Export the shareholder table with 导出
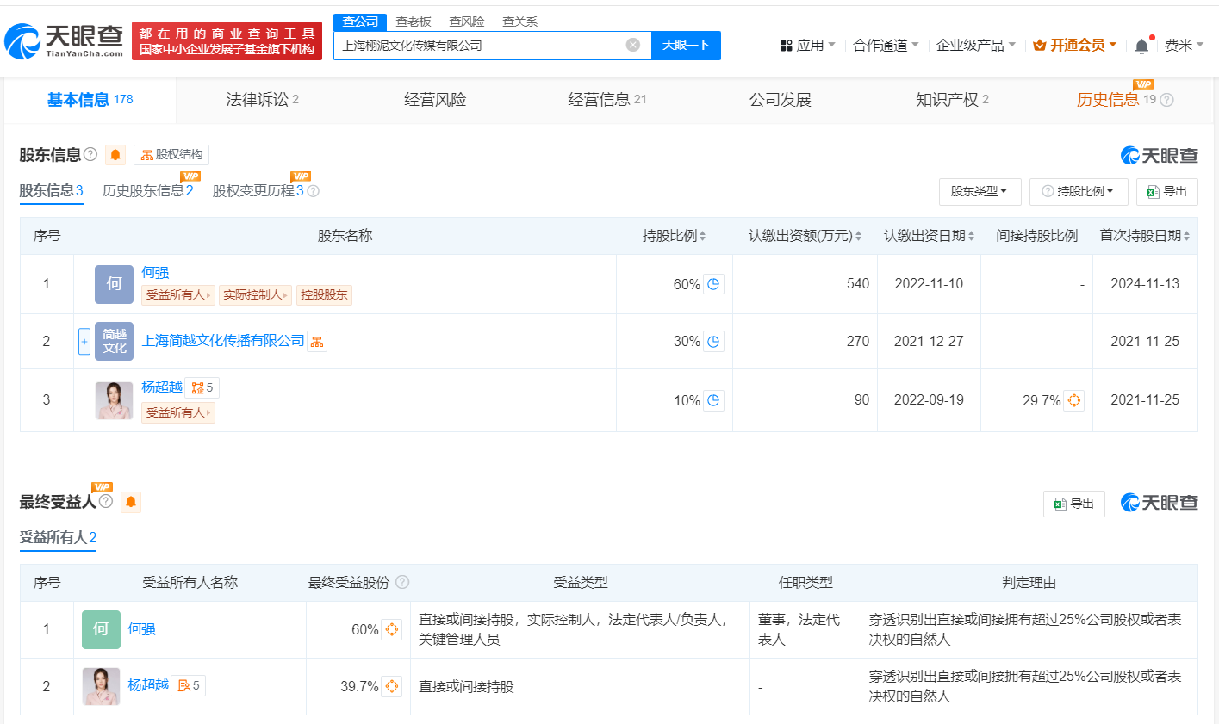Image resolution: width=1219 pixels, height=724 pixels. coord(1166,191)
